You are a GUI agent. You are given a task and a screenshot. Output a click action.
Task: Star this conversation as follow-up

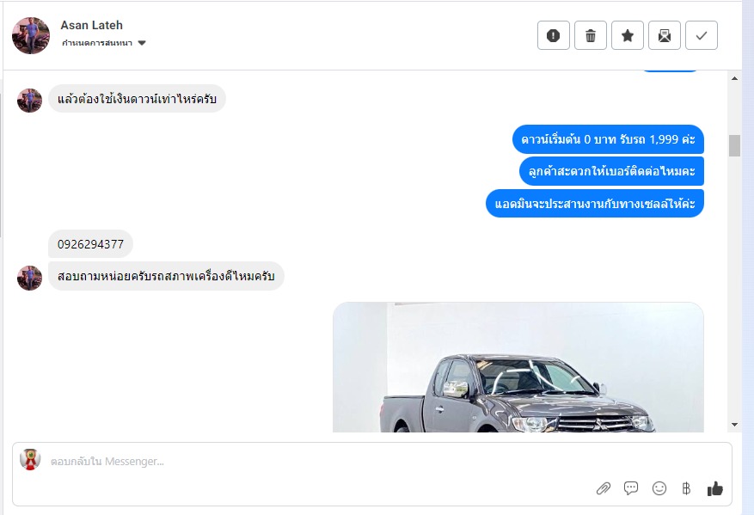628,35
